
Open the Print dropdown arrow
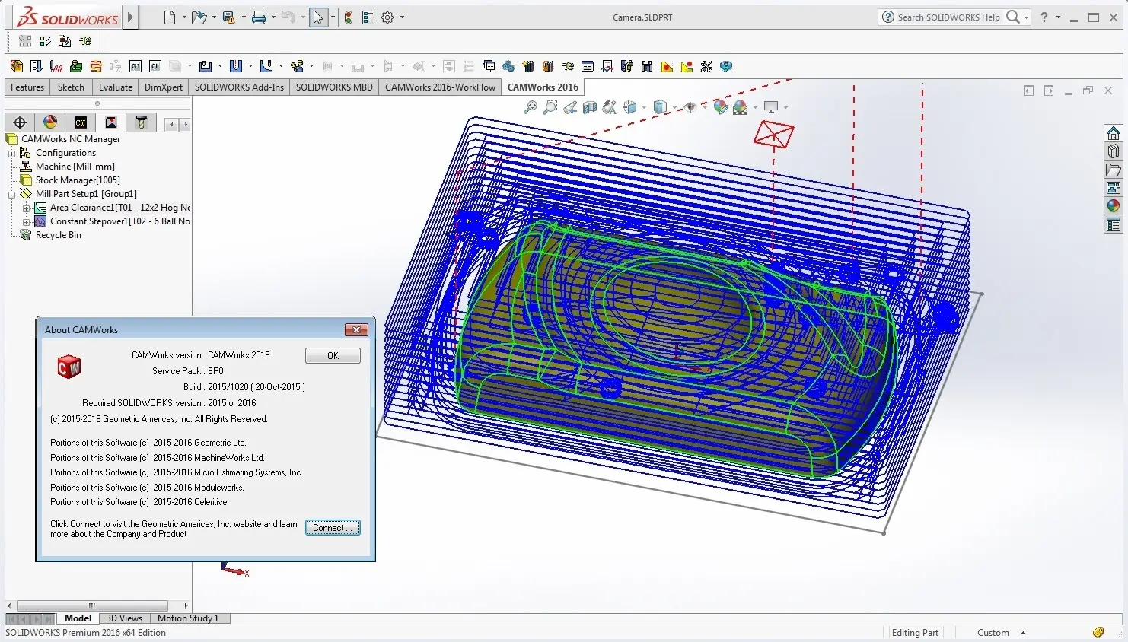272,17
